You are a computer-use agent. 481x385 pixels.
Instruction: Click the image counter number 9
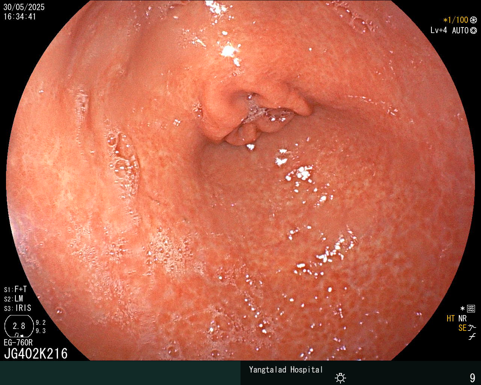pos(472,377)
